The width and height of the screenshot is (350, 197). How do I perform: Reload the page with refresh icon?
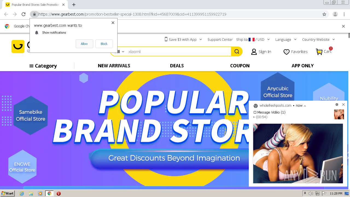[x=24, y=14]
